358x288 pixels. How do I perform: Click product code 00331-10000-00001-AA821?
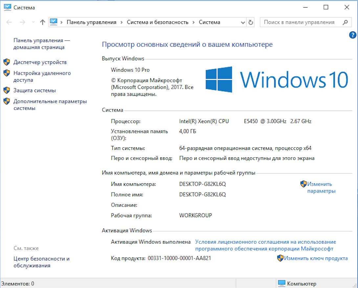pos(179,258)
